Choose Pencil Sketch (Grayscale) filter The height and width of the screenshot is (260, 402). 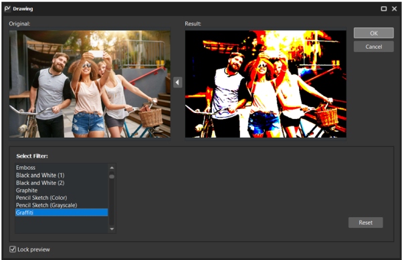coord(62,205)
